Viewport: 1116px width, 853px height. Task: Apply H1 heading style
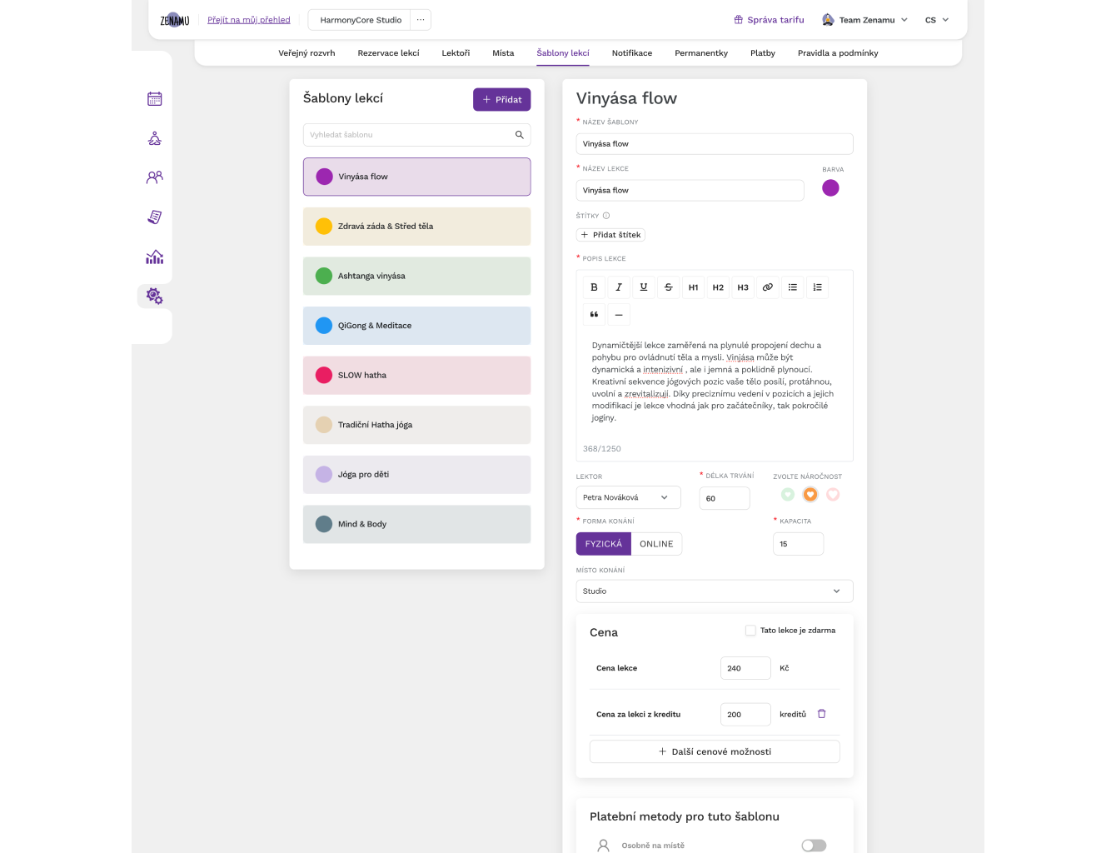[x=693, y=287]
